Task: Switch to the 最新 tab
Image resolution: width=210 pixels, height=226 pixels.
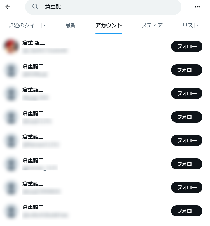Action: pyautogui.click(x=70, y=25)
